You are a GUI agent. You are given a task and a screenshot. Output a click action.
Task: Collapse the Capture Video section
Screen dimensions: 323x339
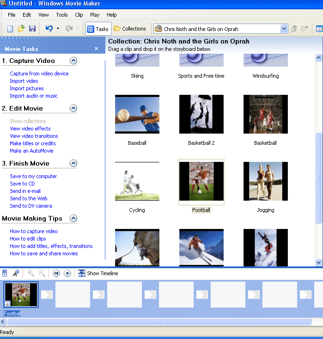73,61
